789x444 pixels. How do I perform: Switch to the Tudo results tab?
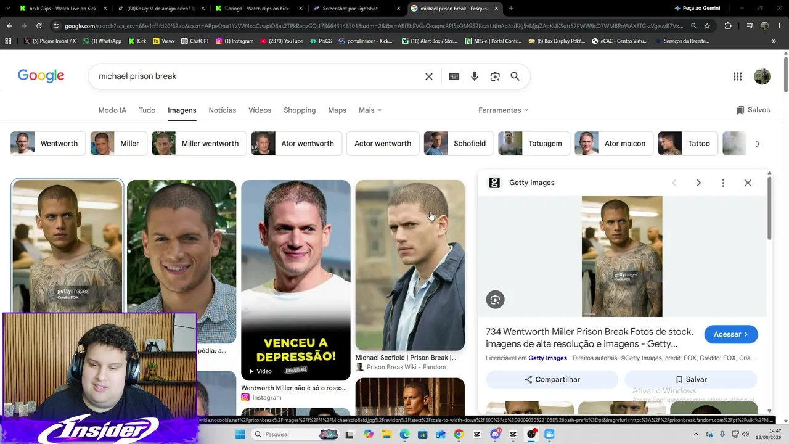[147, 110]
